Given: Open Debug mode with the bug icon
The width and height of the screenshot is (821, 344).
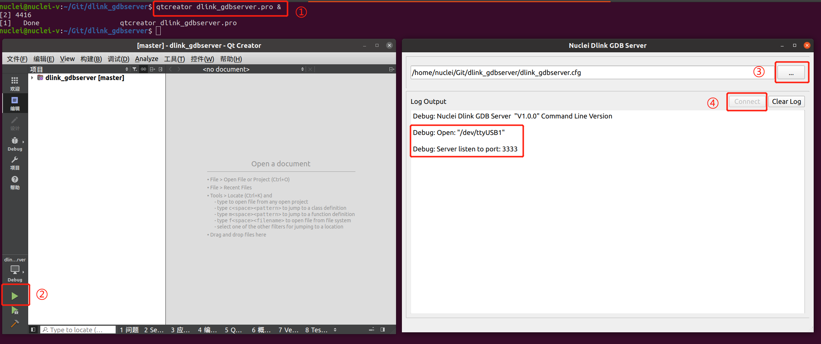Looking at the screenshot, I should pyautogui.click(x=15, y=144).
